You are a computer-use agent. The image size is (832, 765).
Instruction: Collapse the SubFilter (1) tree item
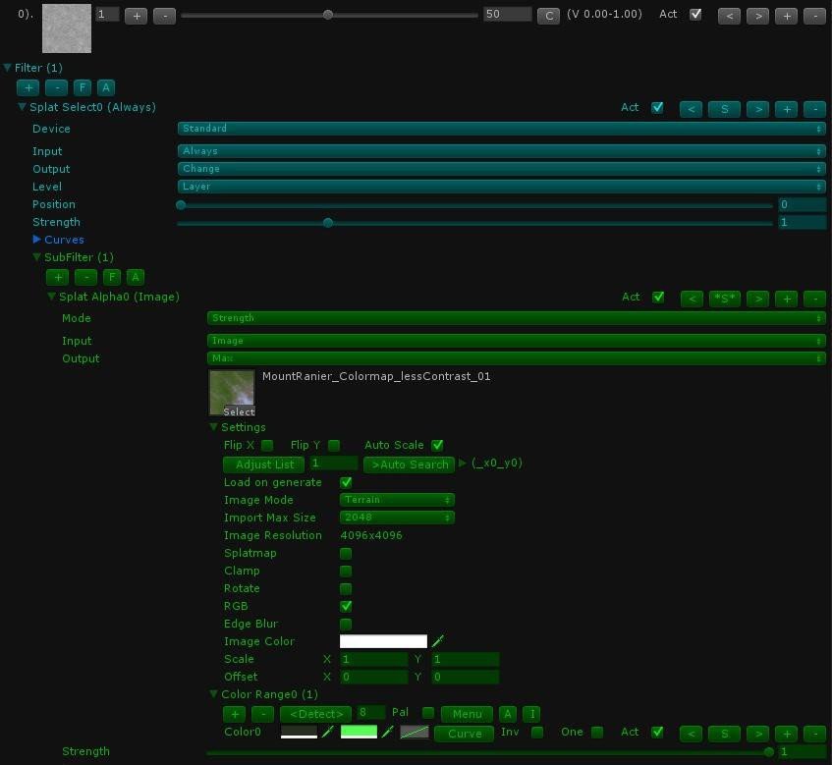click(36, 257)
